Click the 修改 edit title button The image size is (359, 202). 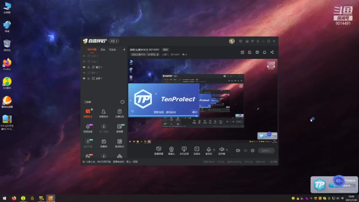pos(165,50)
